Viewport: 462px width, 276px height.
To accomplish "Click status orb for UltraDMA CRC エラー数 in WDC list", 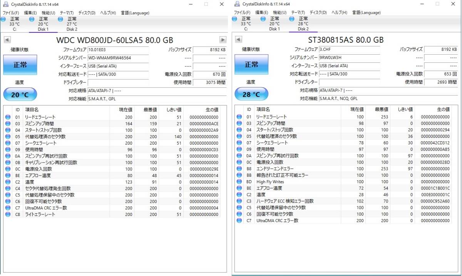I will (8, 208).
